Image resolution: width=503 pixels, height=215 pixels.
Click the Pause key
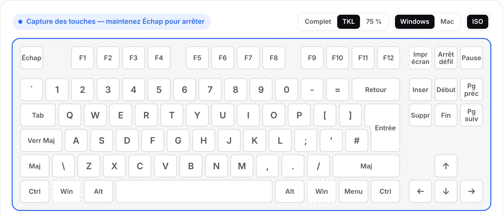point(471,58)
